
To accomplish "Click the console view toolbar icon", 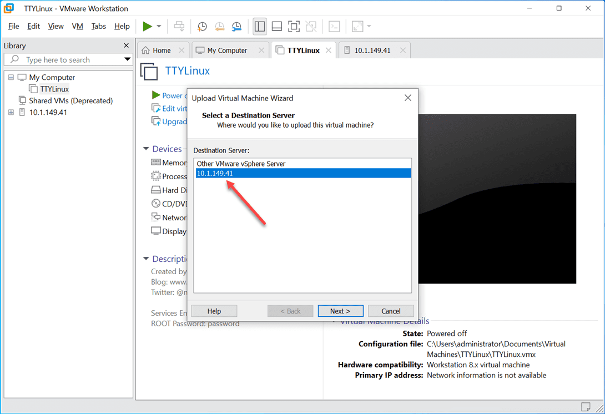I will [334, 26].
